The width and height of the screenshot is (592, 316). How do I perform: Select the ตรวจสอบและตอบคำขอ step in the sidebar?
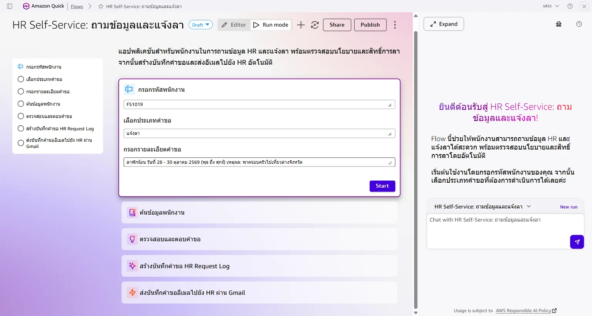[45, 116]
